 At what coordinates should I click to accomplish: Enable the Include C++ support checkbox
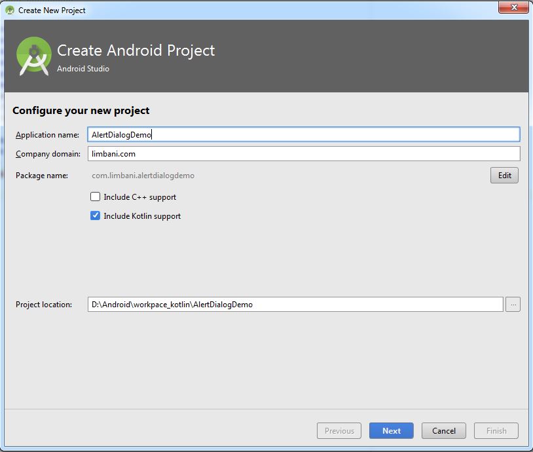point(95,196)
